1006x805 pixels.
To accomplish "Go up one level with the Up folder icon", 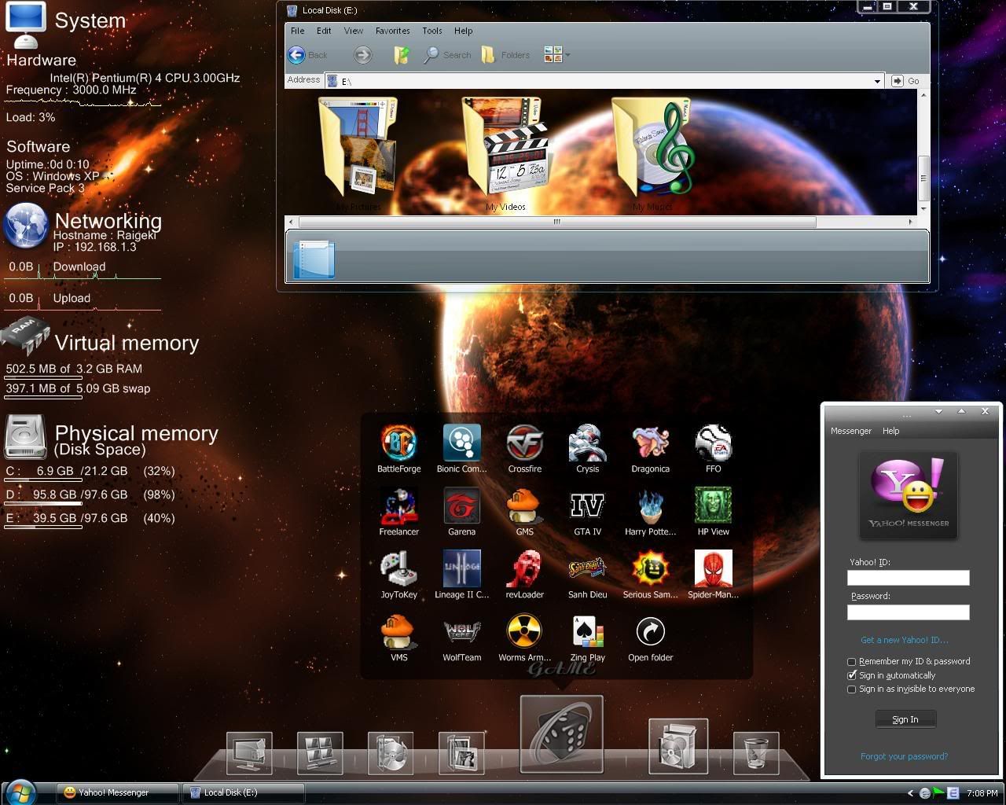I will point(402,55).
